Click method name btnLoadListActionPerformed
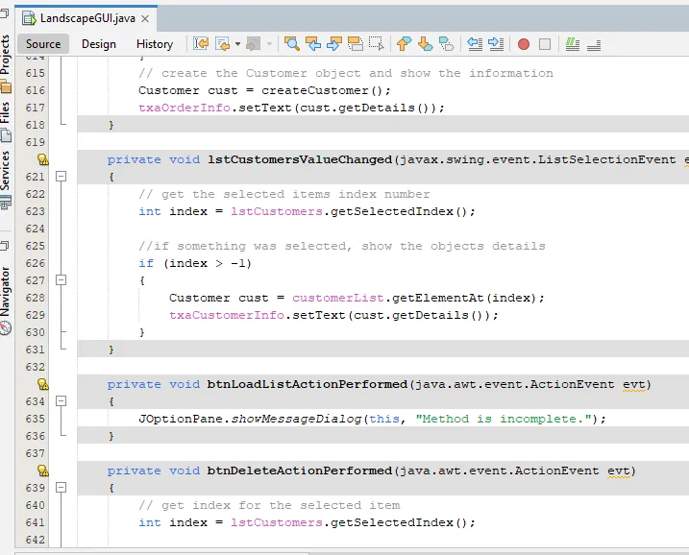 [308, 384]
